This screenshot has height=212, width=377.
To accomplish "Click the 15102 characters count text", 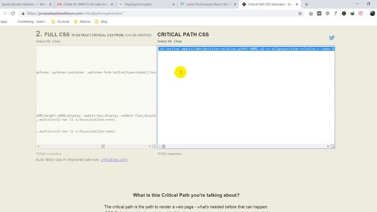I will (x=169, y=154).
